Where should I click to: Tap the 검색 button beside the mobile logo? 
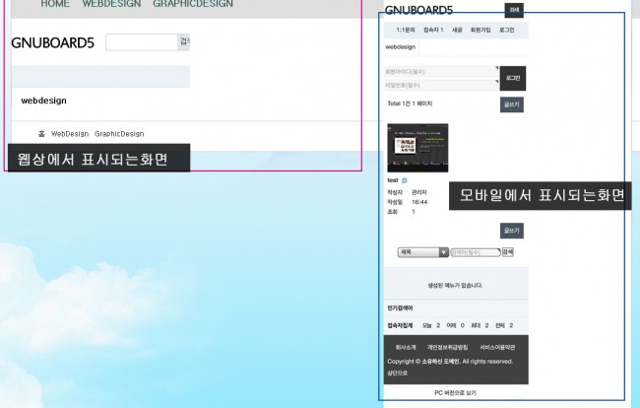[x=514, y=10]
